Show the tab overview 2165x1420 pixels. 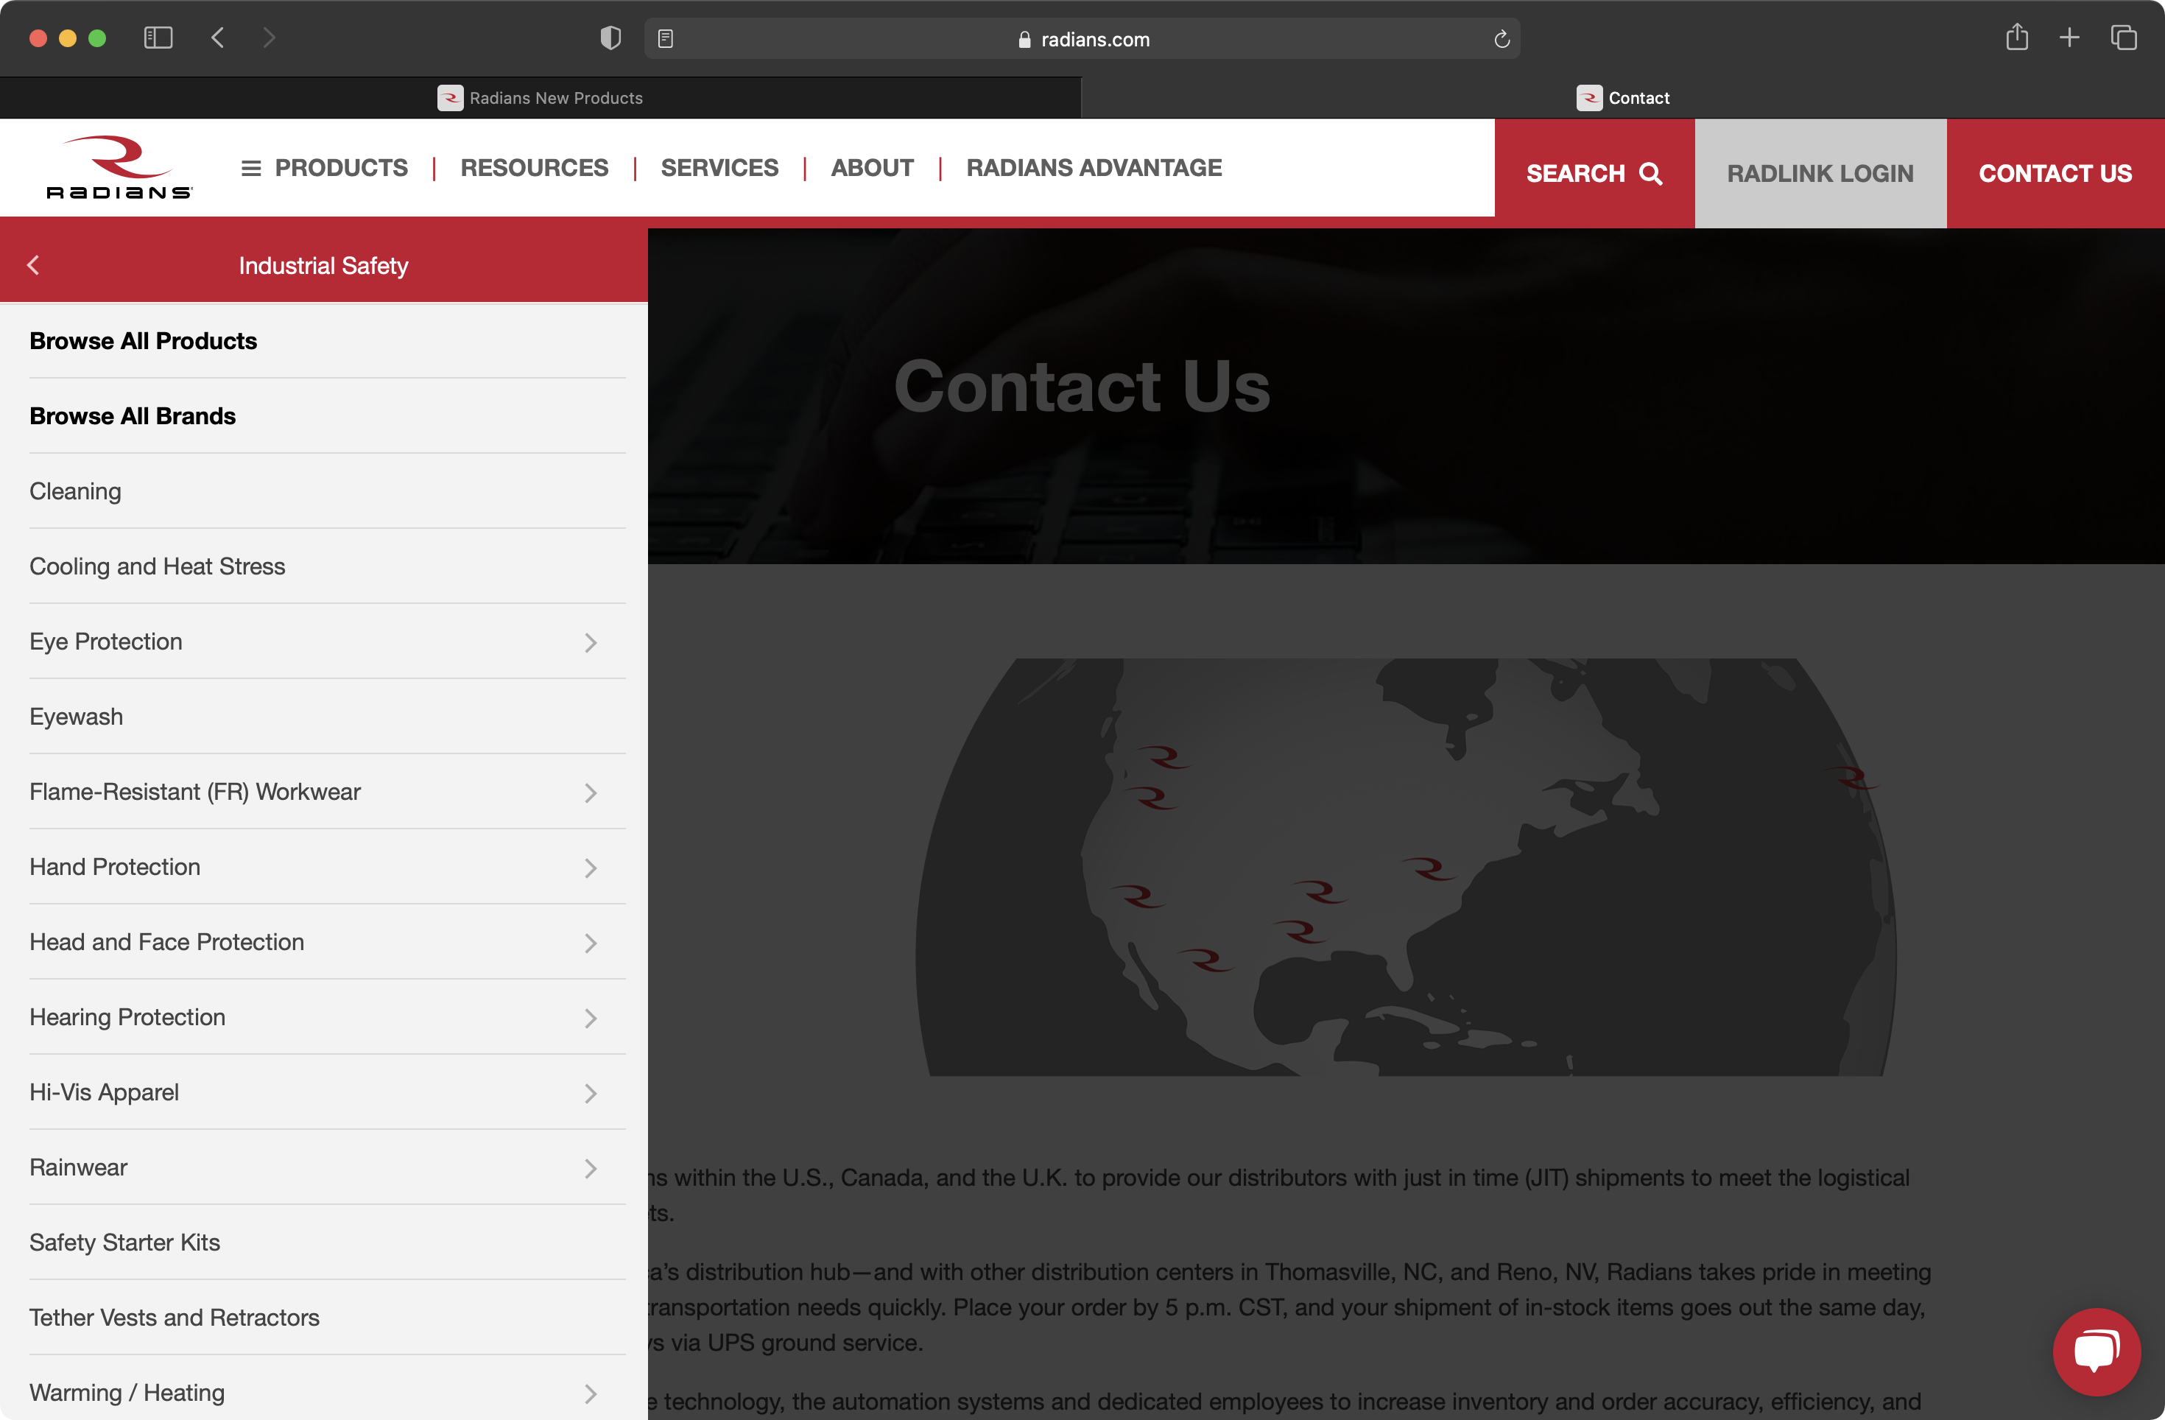pos(2125,38)
